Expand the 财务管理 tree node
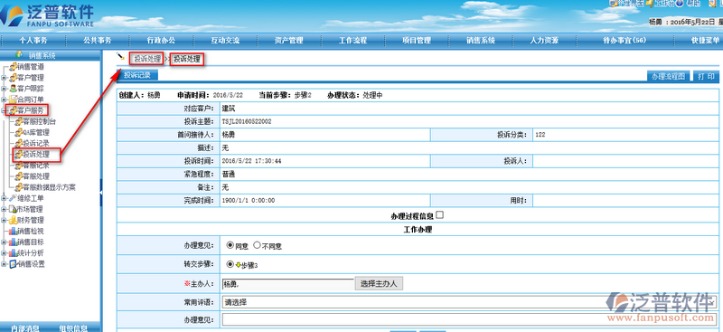723x332 pixels. point(4,220)
